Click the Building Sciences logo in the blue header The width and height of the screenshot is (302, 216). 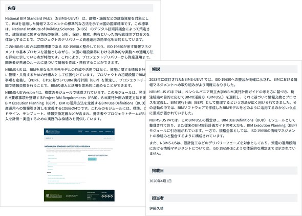pyautogui.click(x=53, y=132)
